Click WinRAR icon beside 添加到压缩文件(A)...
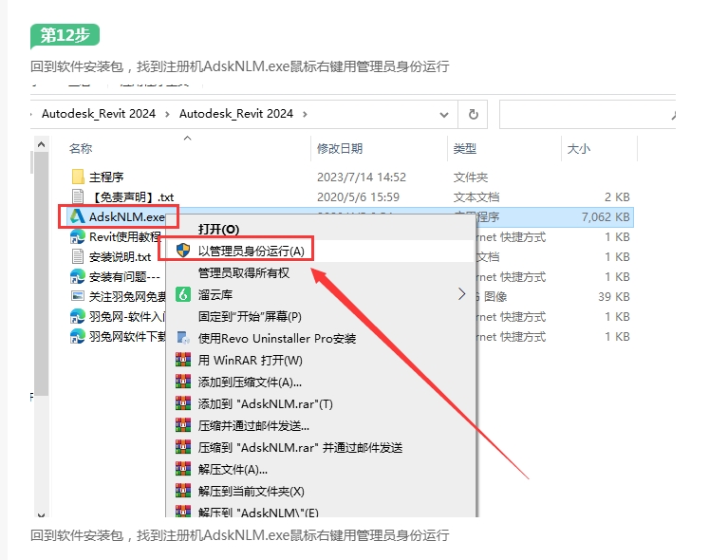 click(183, 382)
